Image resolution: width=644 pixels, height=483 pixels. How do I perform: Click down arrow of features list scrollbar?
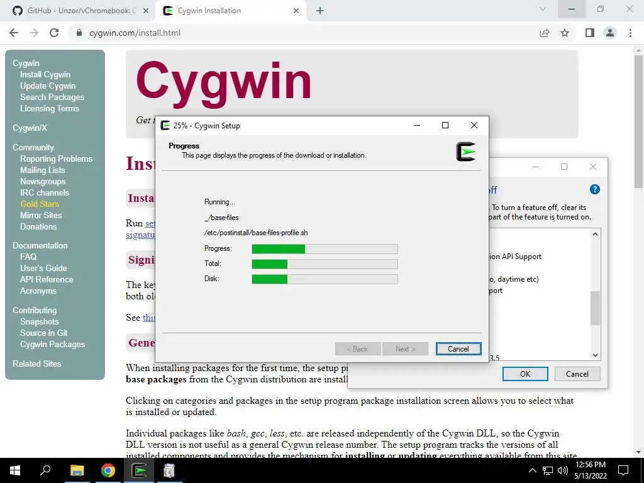tap(595, 355)
